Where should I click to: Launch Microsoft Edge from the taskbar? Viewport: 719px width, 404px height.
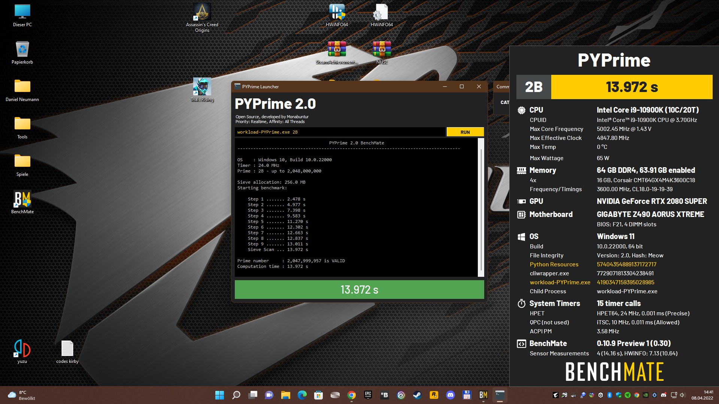coord(302,395)
